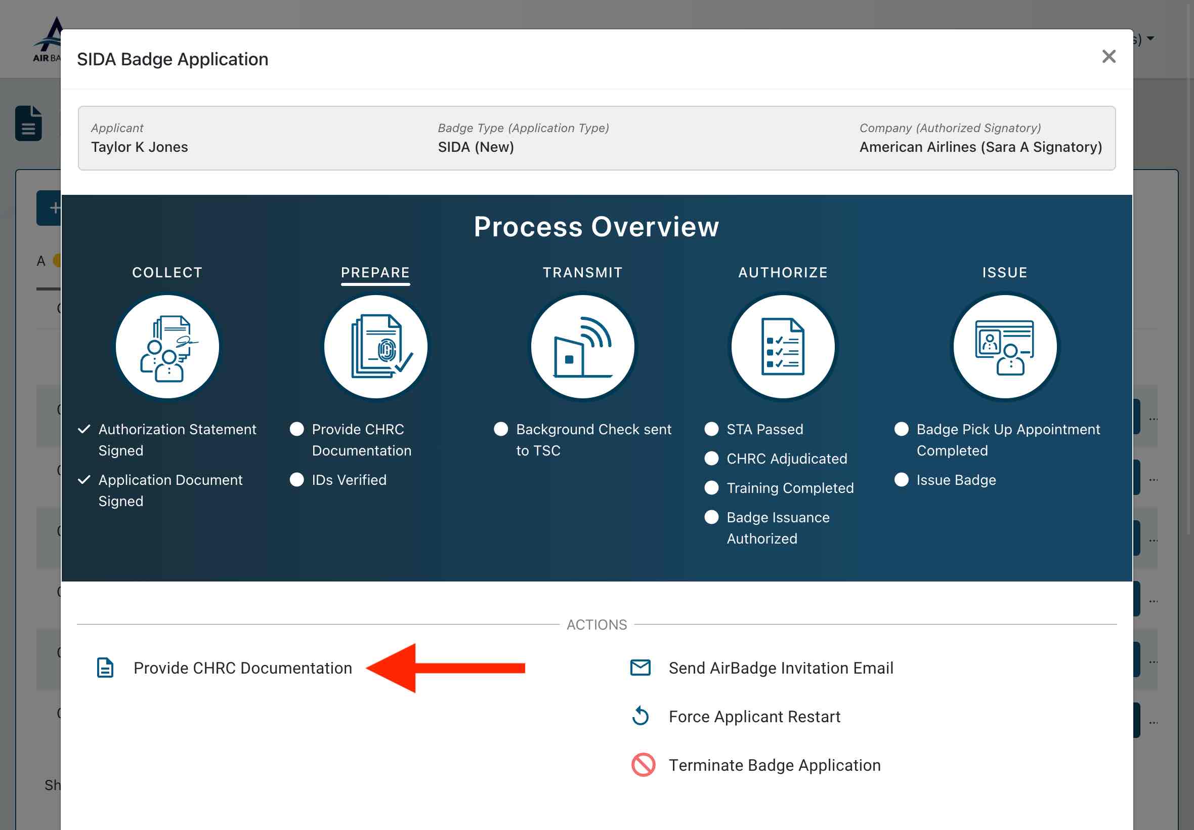Select the AUTHORIZE stage heading
Image resolution: width=1194 pixels, height=830 pixels.
point(782,272)
